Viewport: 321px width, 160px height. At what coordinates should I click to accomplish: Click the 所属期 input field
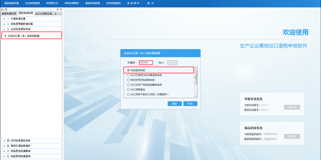pyautogui.click(x=146, y=63)
